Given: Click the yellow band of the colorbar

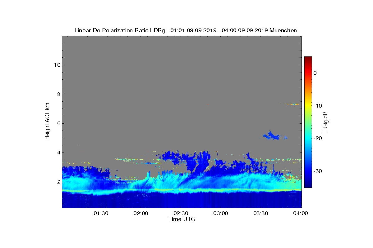Looking at the screenshot, I should pos(308,106).
